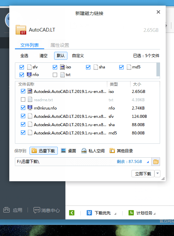The image size is (174, 236).
Task: Click the file type filter scrollbar
Action: pos(158,69)
